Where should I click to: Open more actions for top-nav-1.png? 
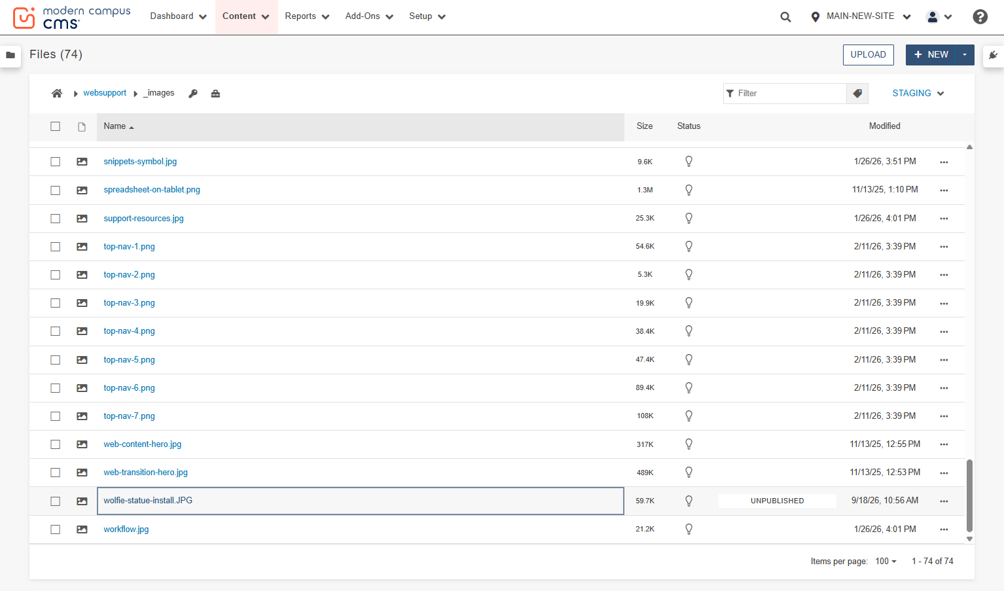point(944,247)
